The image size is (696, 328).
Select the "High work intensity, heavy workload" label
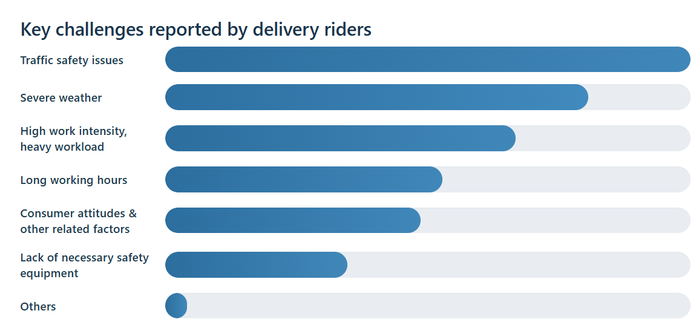(73, 139)
